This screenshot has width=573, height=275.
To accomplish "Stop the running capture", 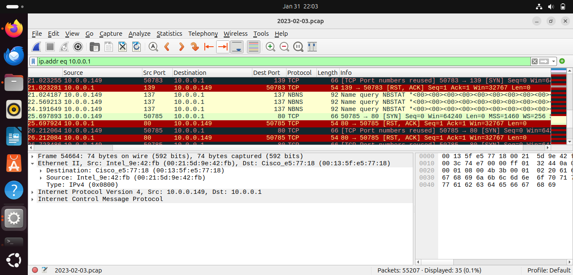I will tap(50, 47).
